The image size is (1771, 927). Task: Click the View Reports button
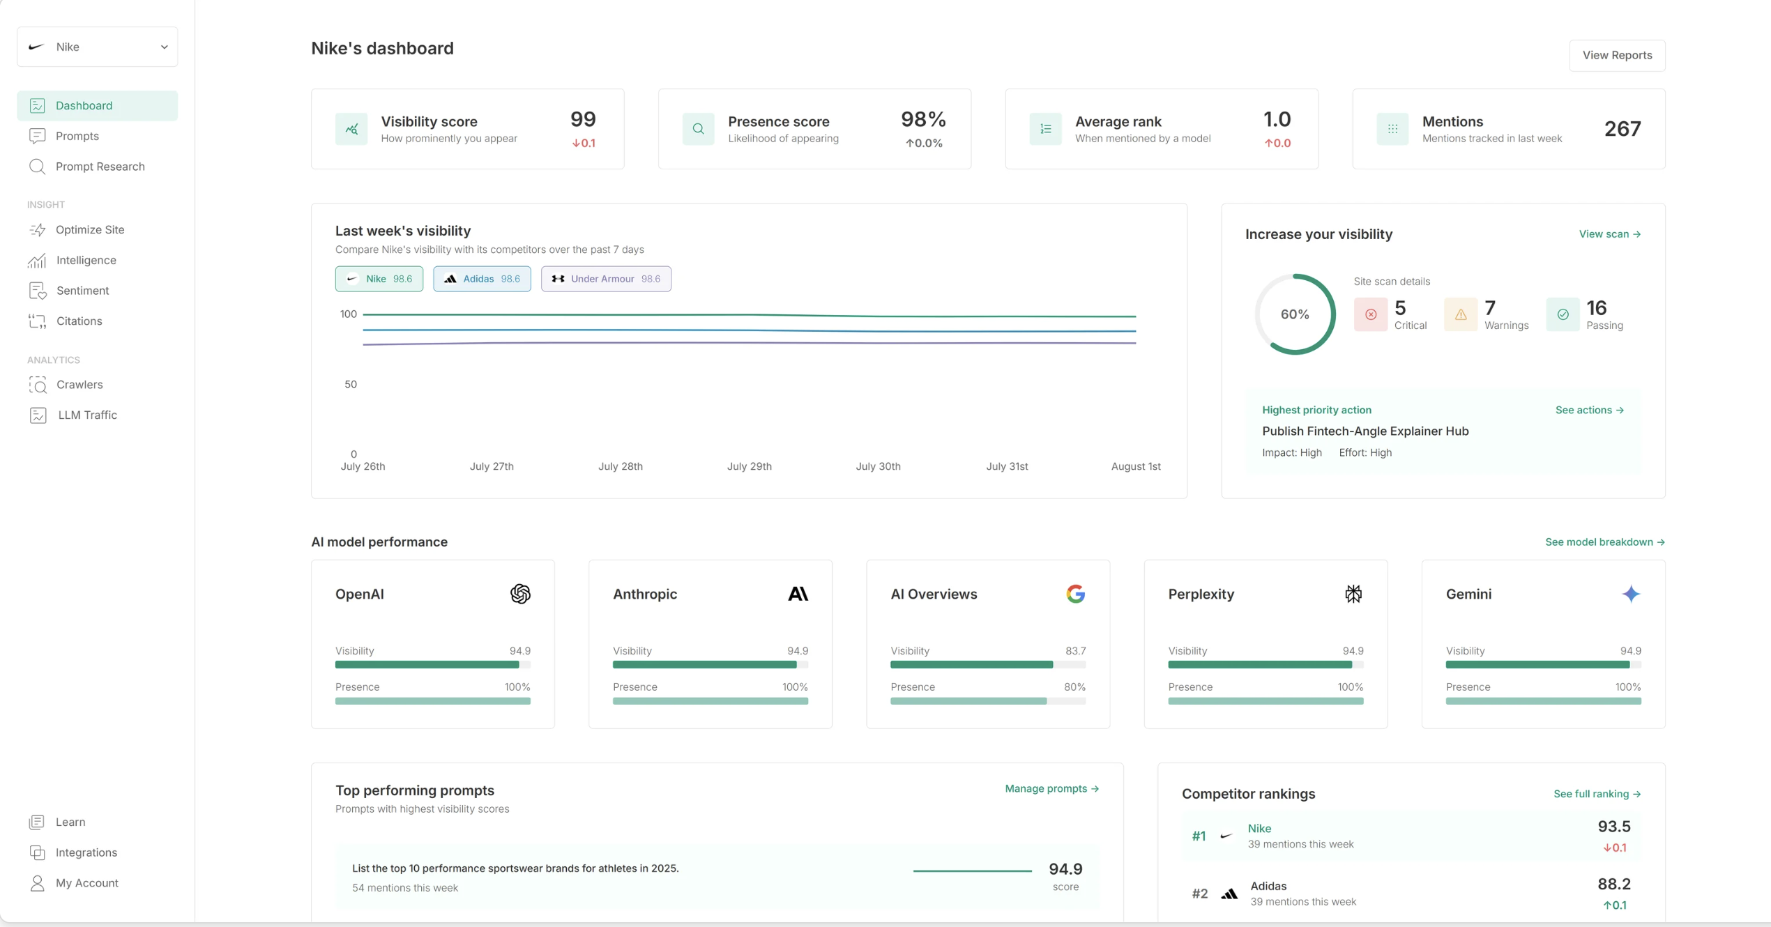pos(1617,55)
